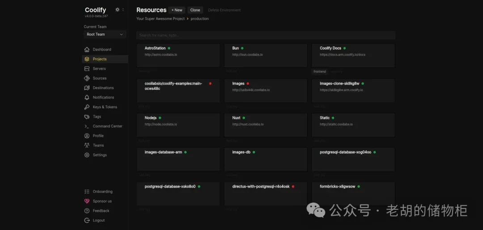
Task: Click the Keys & Tokens key icon
Action: click(87, 107)
